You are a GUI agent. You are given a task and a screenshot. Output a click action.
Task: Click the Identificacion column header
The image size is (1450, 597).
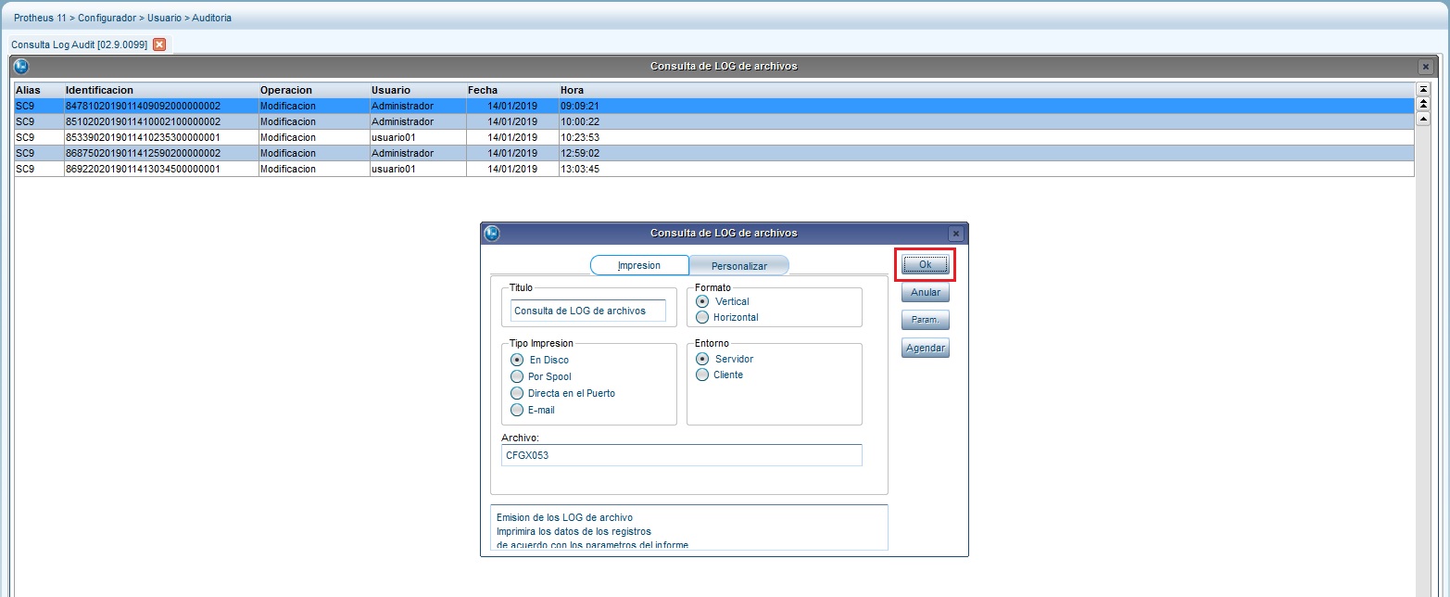point(161,90)
